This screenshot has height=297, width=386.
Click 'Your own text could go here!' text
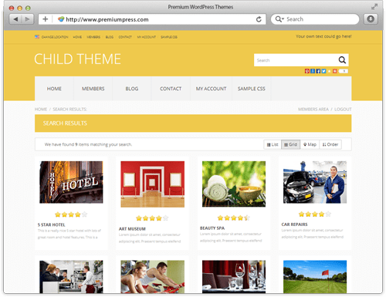[x=323, y=36]
